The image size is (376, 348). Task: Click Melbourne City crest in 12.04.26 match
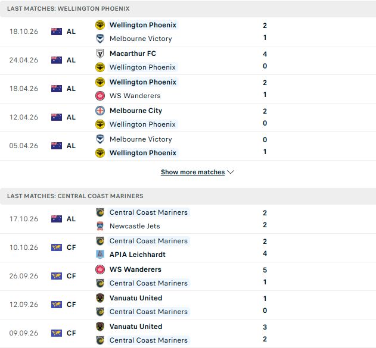(x=100, y=111)
